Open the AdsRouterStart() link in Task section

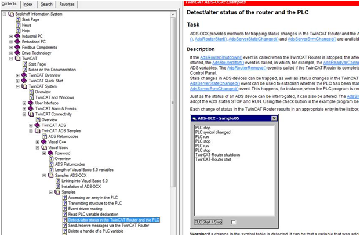(211, 39)
